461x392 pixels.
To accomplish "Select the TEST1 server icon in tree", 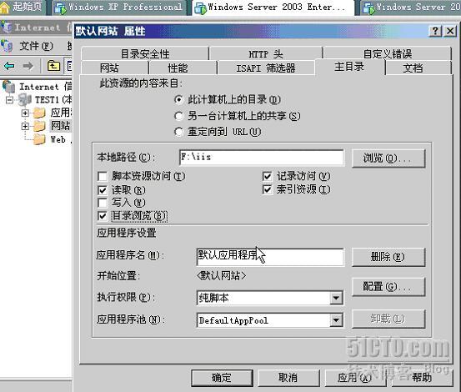I will pos(25,100).
